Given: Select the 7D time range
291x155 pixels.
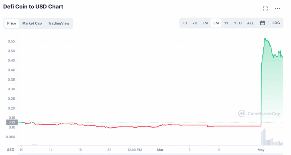Looking at the screenshot, I should 195,23.
